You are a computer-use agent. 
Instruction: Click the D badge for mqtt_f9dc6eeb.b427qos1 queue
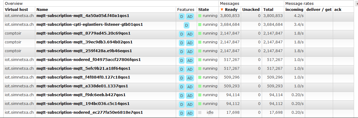point(182,96)
